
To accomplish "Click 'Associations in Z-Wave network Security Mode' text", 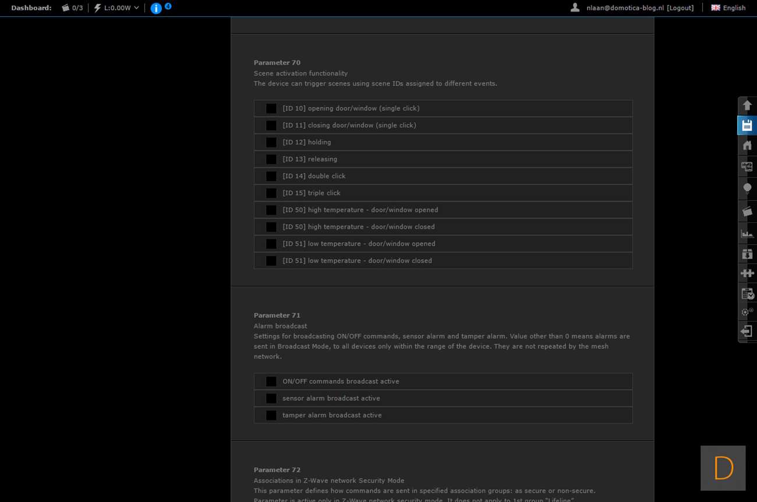I will [x=329, y=480].
